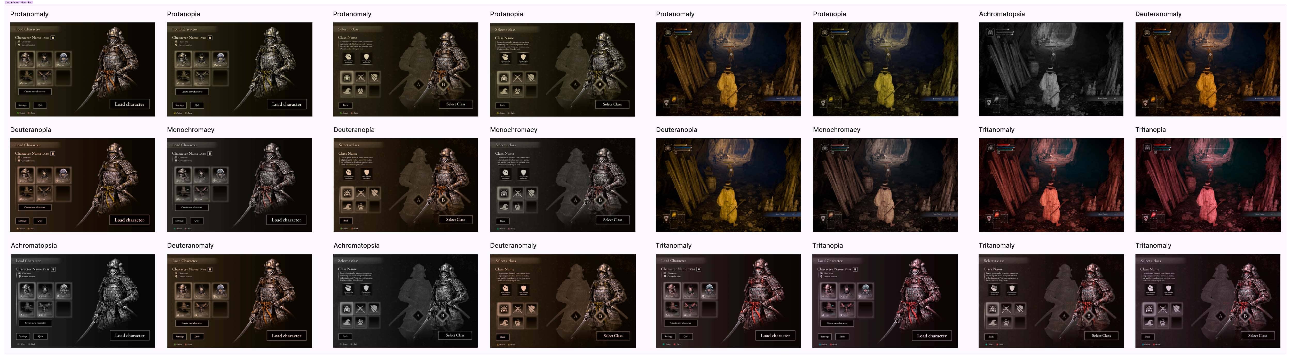Click samurai helmet class icon in Deuteranomaly class frame
1291x358 pixels.
(504, 309)
